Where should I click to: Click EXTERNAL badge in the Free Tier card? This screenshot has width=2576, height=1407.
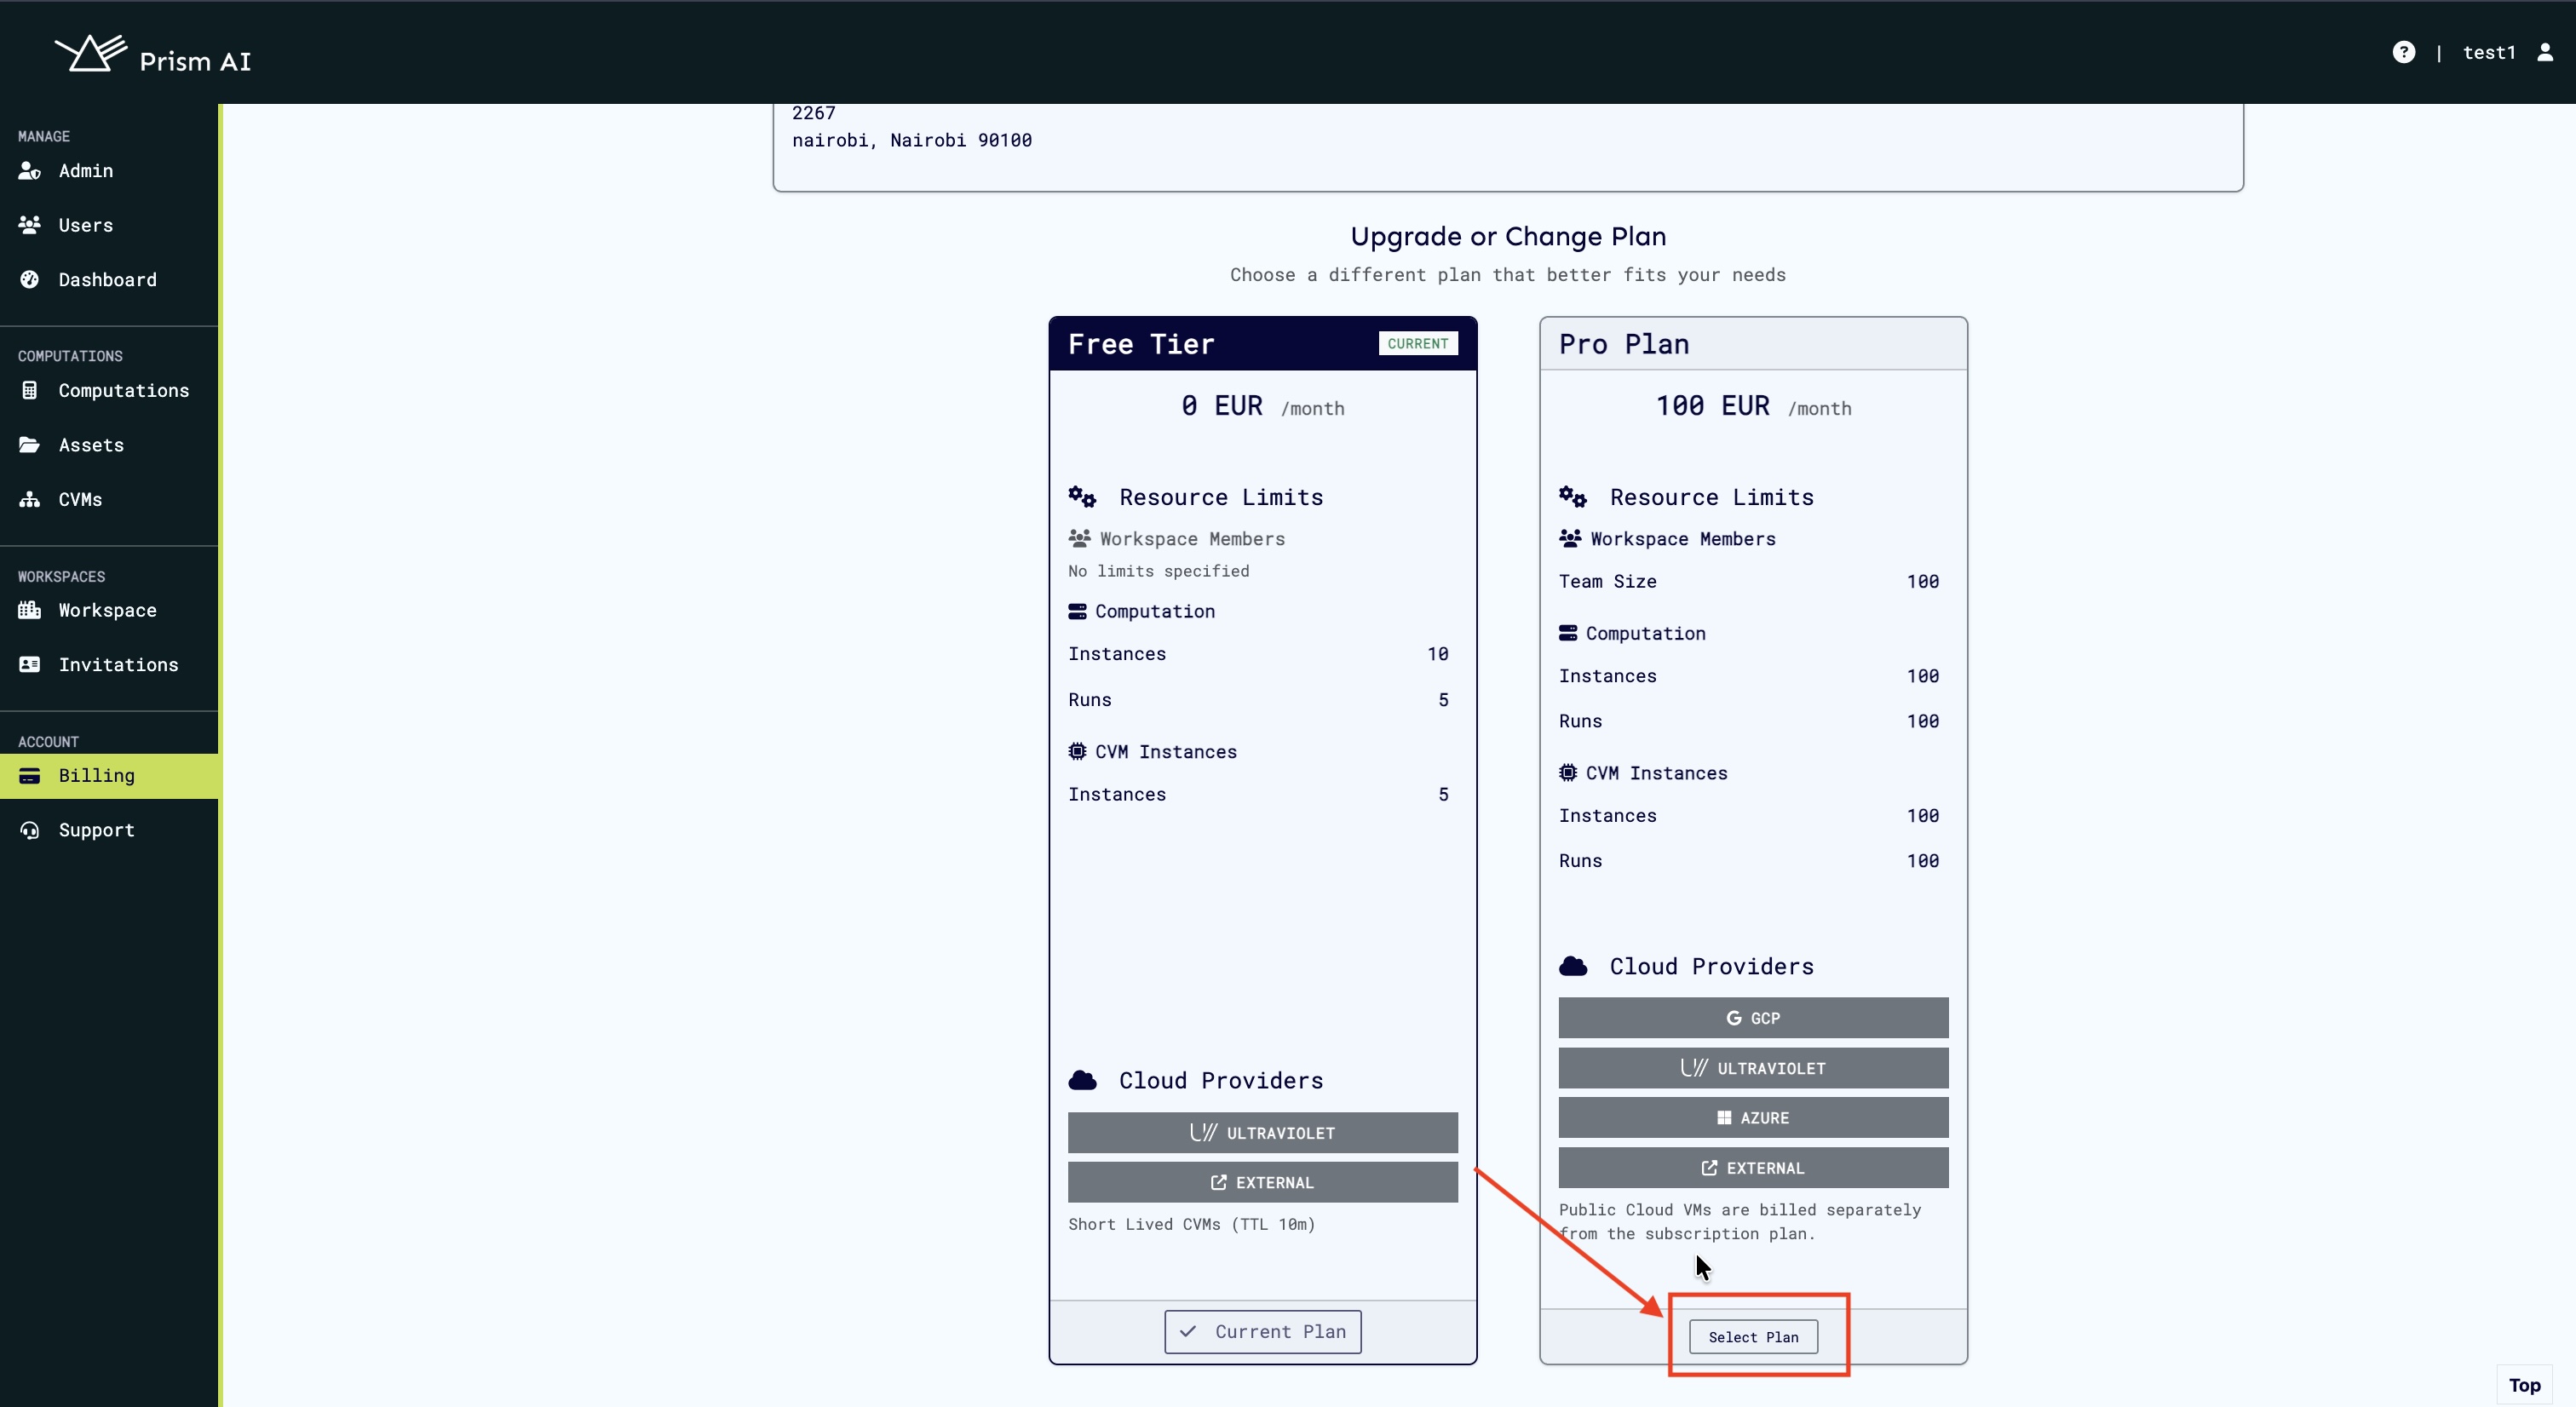1262,1182
